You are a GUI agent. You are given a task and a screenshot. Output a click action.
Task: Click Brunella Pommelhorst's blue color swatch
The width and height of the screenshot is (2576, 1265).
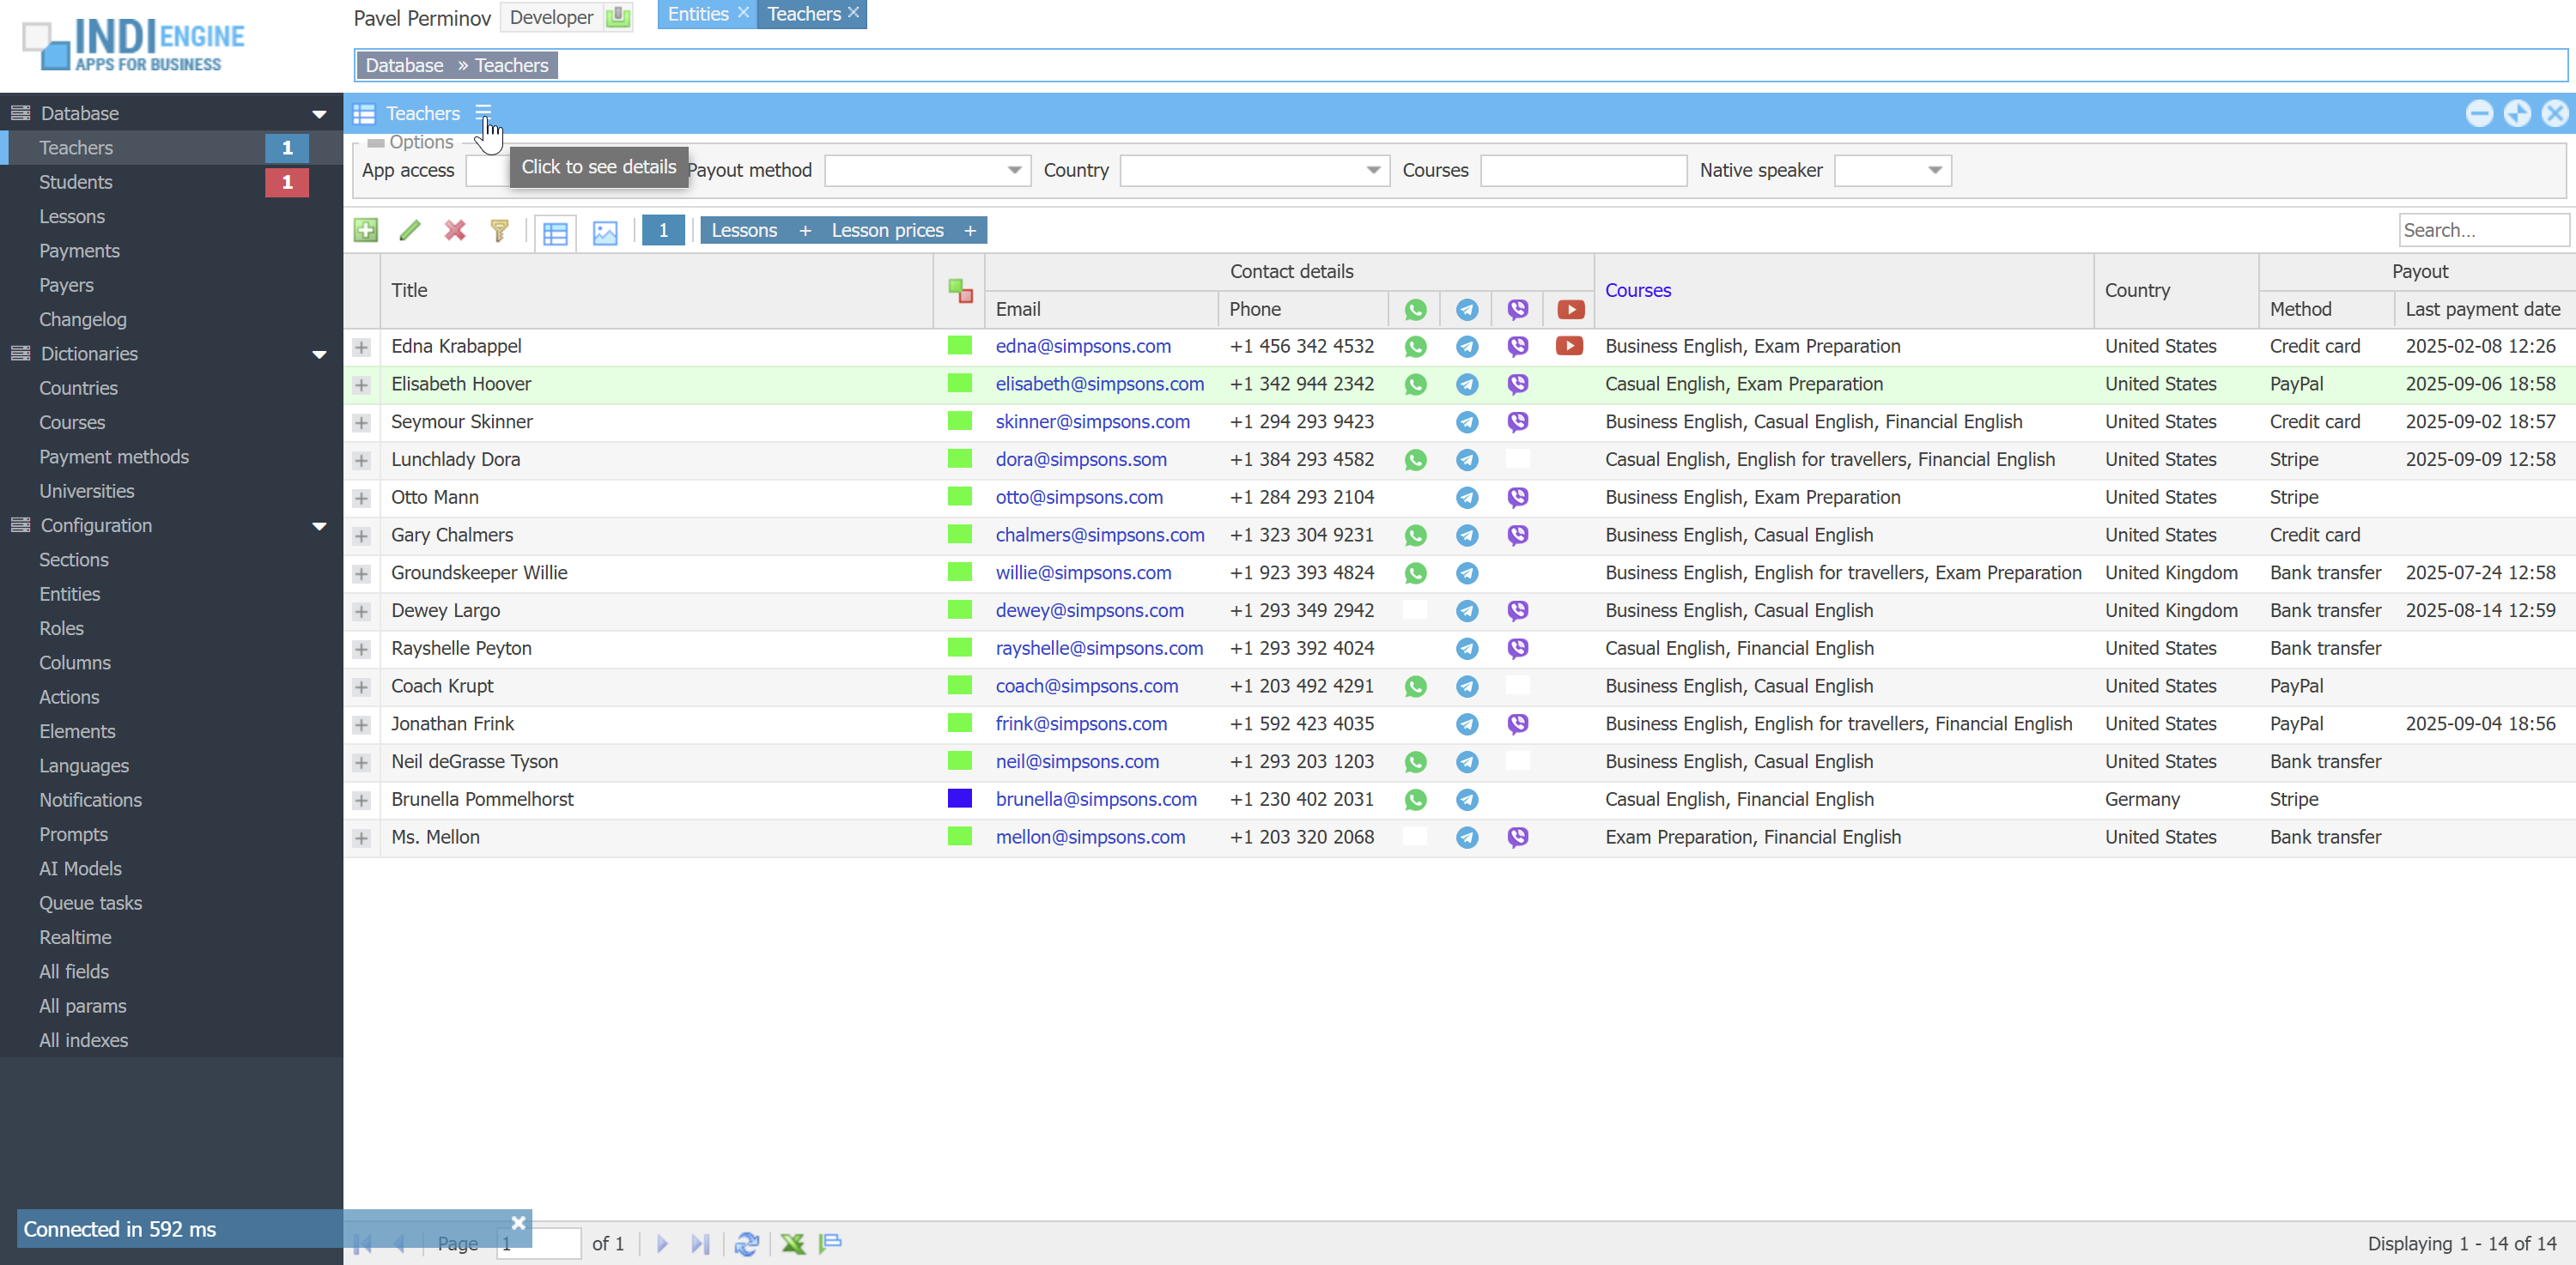coord(959,798)
